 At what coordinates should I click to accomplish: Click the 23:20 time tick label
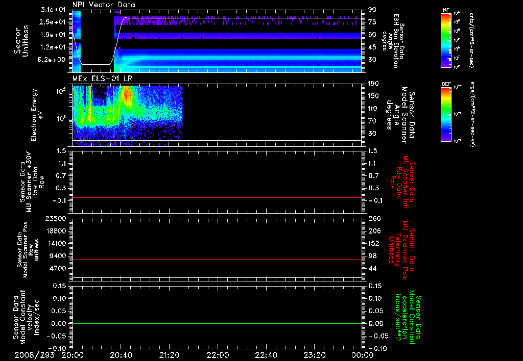click(314, 355)
